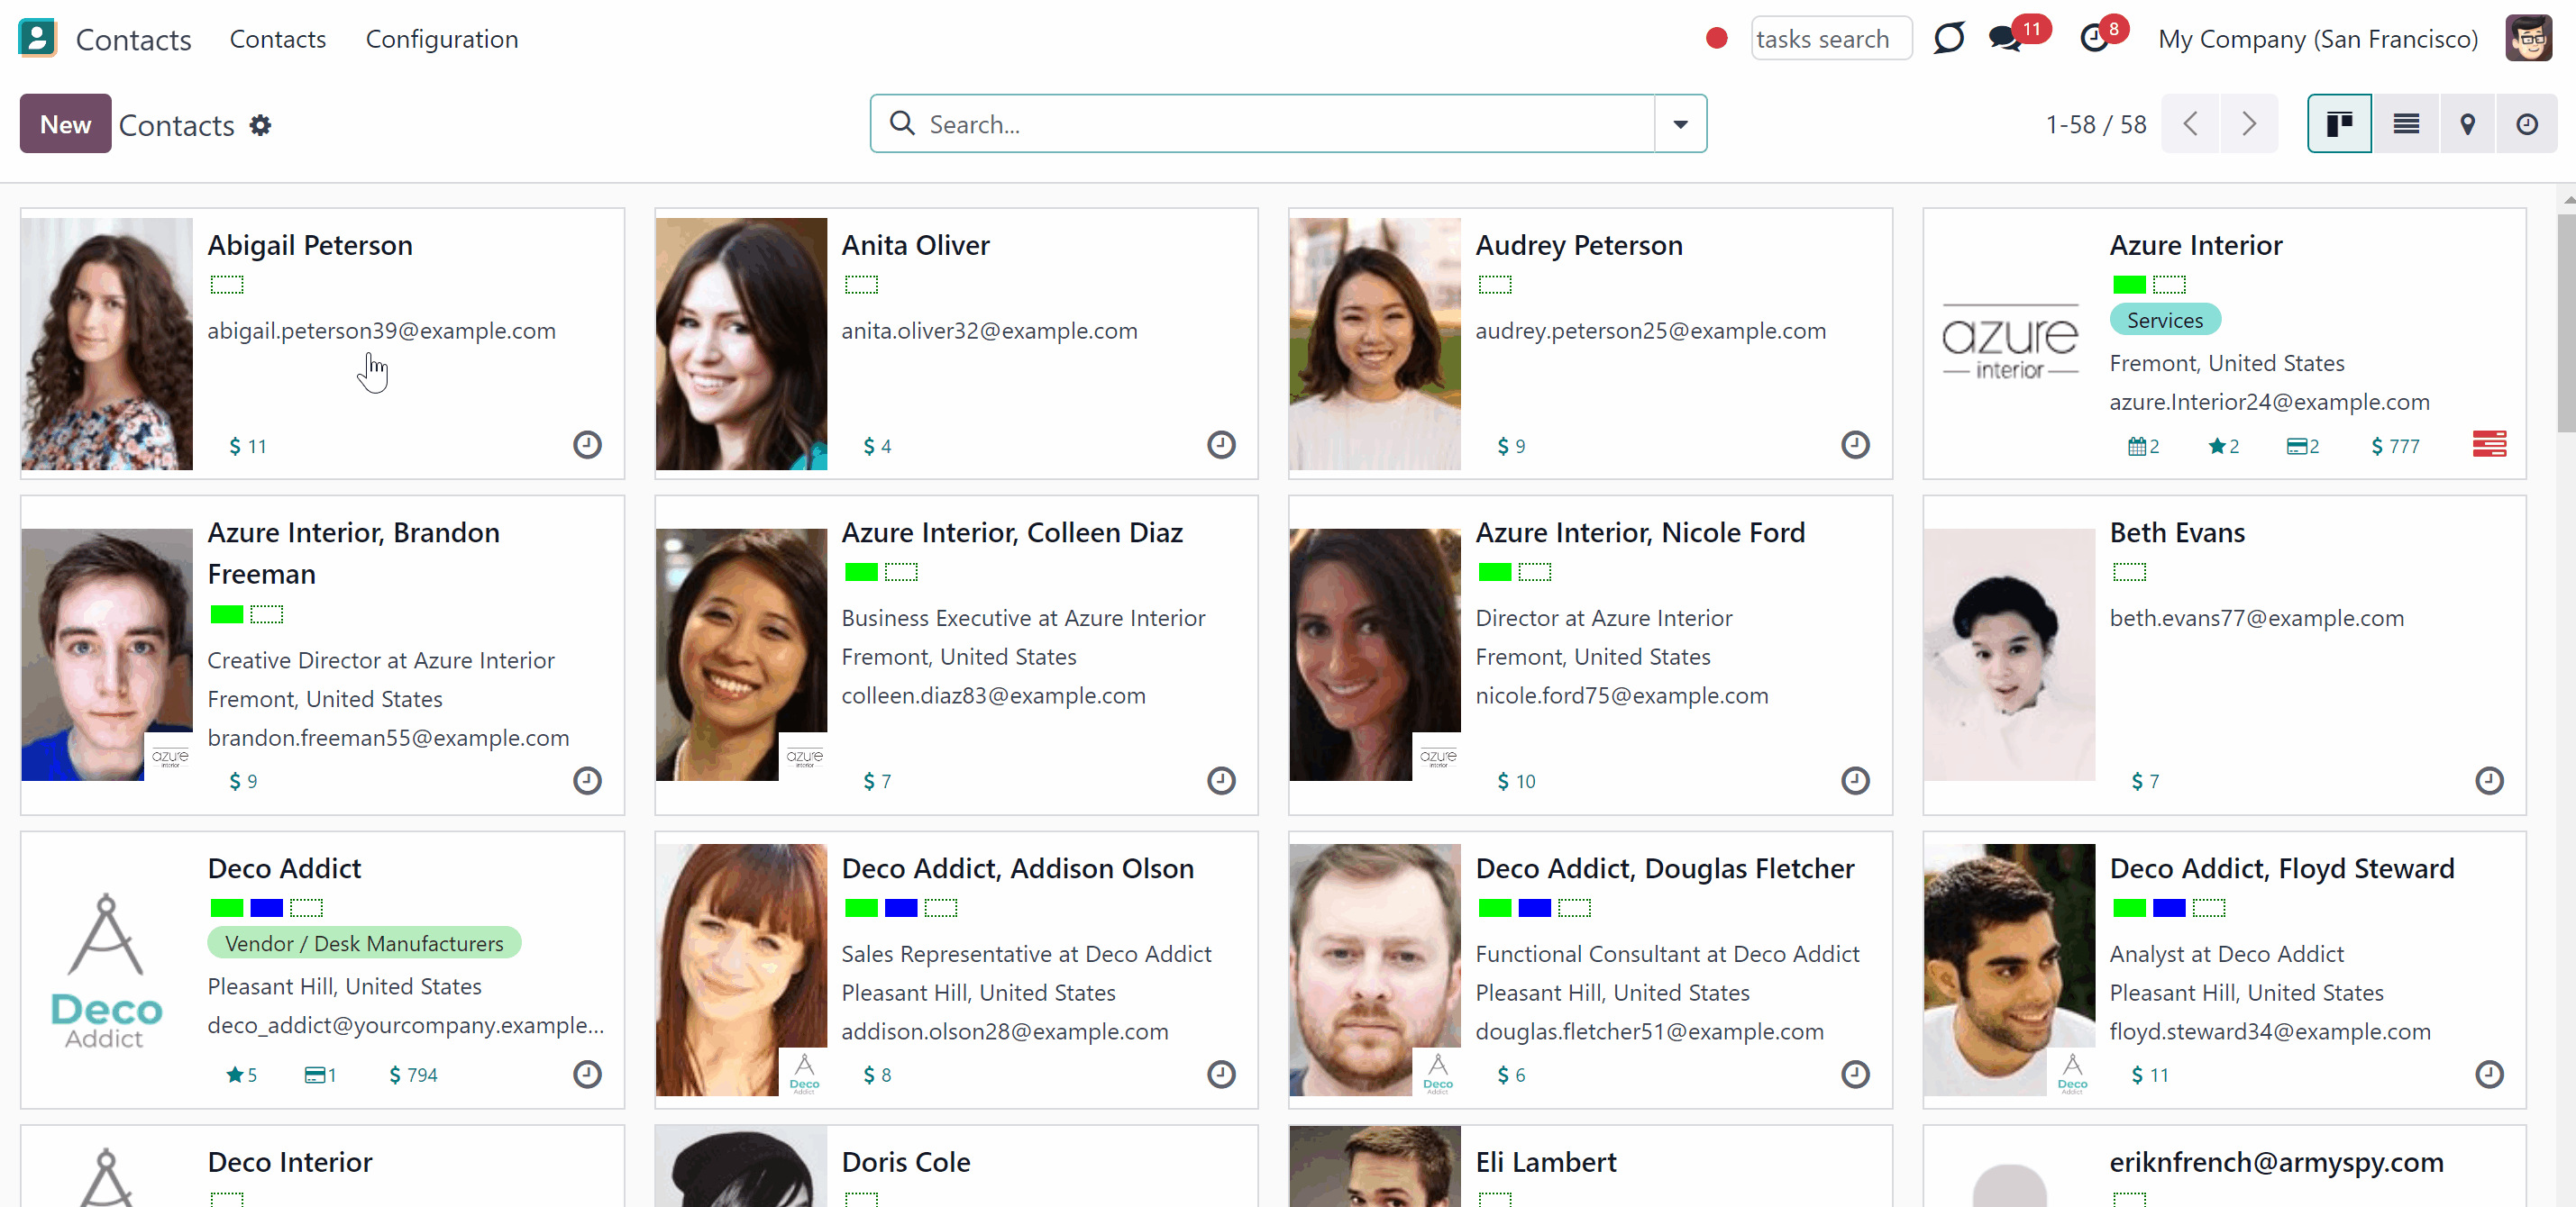2576x1207 pixels.
Task: Go to next page of contacts
Action: pos(2249,124)
